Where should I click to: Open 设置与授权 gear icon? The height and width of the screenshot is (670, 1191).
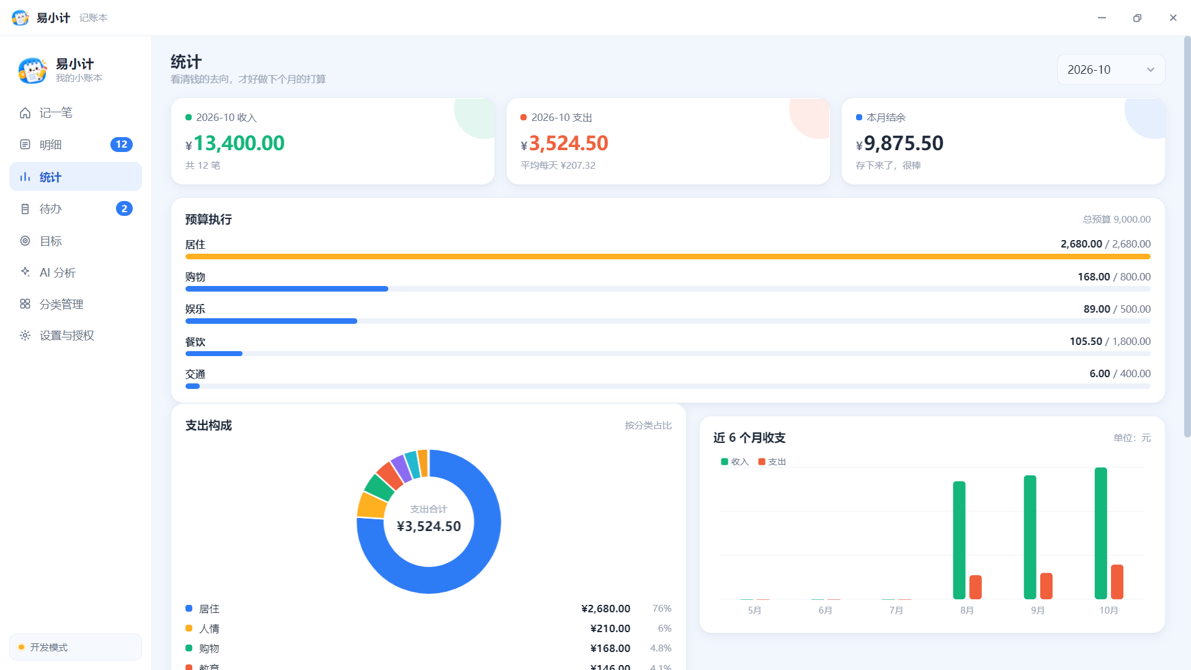click(x=25, y=336)
